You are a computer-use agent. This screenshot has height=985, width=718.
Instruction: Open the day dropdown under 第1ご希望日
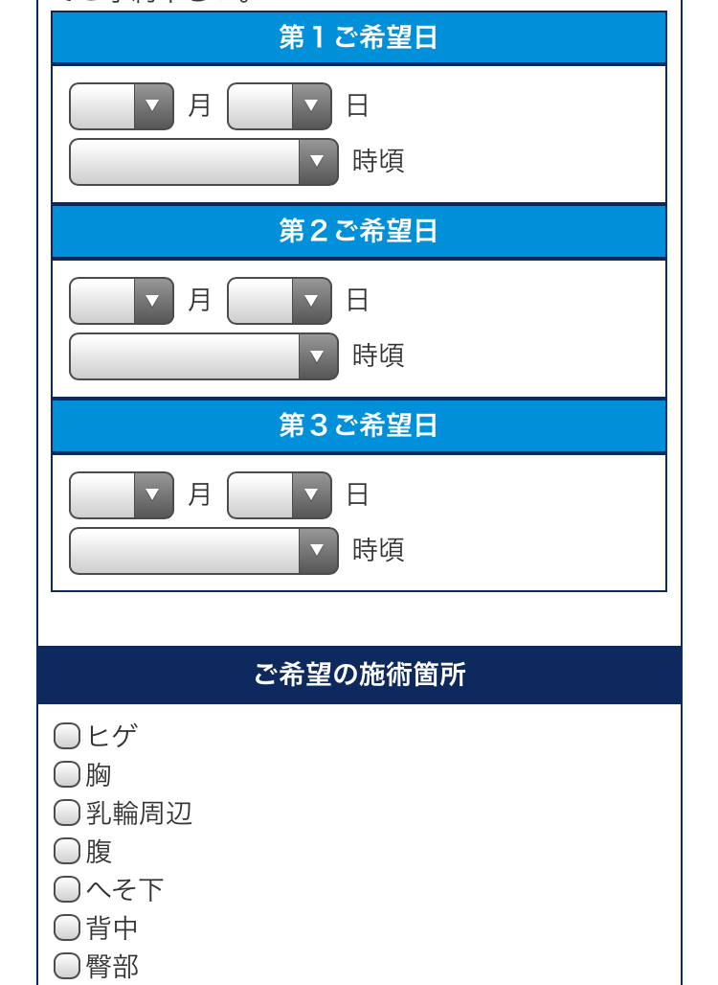279,105
